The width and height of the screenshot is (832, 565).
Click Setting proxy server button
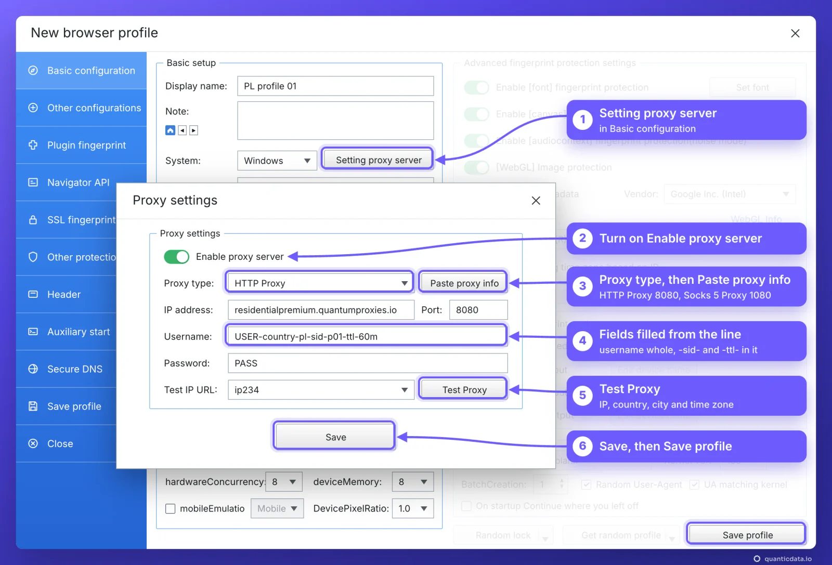click(x=378, y=159)
